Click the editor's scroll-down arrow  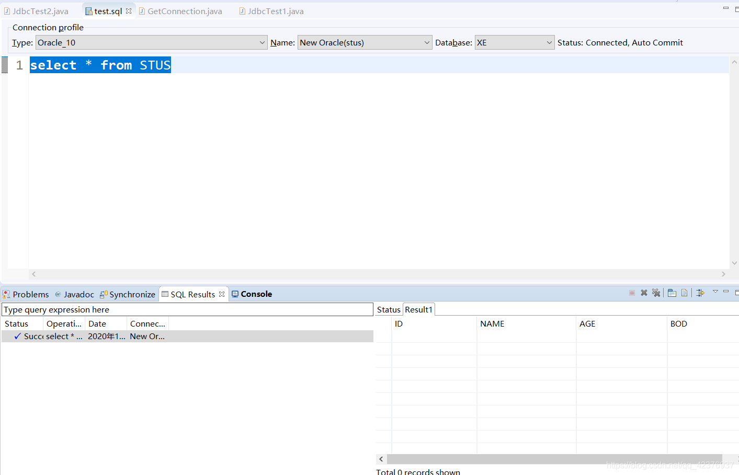pyautogui.click(x=734, y=263)
